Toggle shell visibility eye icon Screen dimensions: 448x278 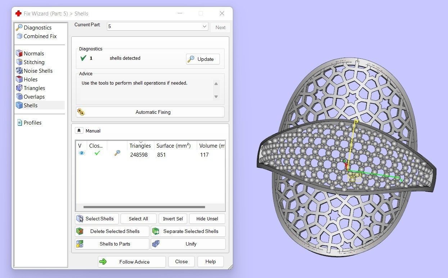pos(82,153)
